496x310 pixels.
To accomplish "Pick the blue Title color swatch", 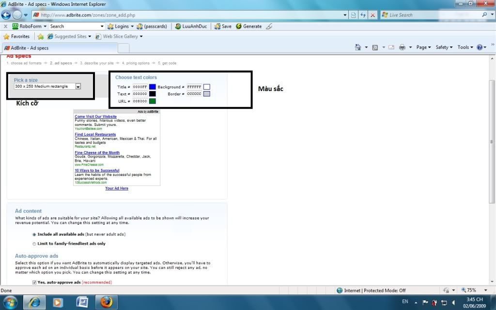I will click(x=153, y=87).
